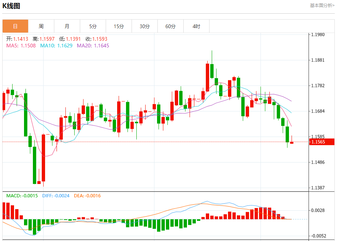Screen dimensions: 337x241
Task: Select the 15分 interval tab
Action: click(119, 26)
